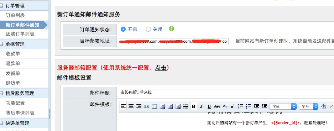Insert a horizontal line in the template
The width and height of the screenshot is (334, 131).
point(186,106)
